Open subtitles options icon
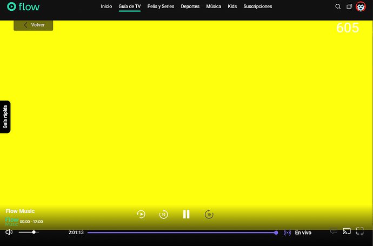 coord(334,231)
